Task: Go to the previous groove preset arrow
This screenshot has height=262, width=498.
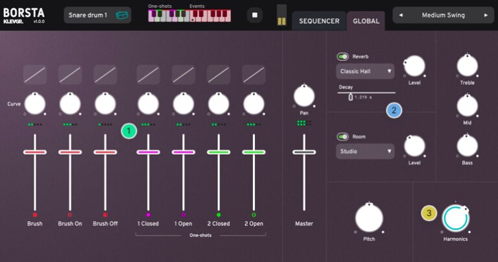Action: tap(401, 15)
